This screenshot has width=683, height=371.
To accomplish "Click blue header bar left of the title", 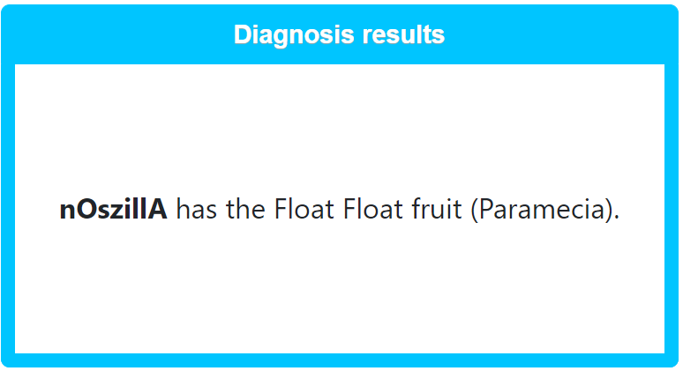I will click(x=117, y=34).
